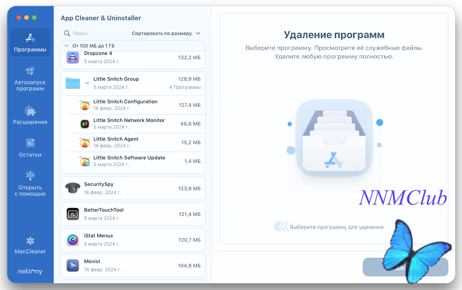This screenshot has width=462, height=290.
Task: Click the 121,4 МБ size value
Action: [190, 214]
